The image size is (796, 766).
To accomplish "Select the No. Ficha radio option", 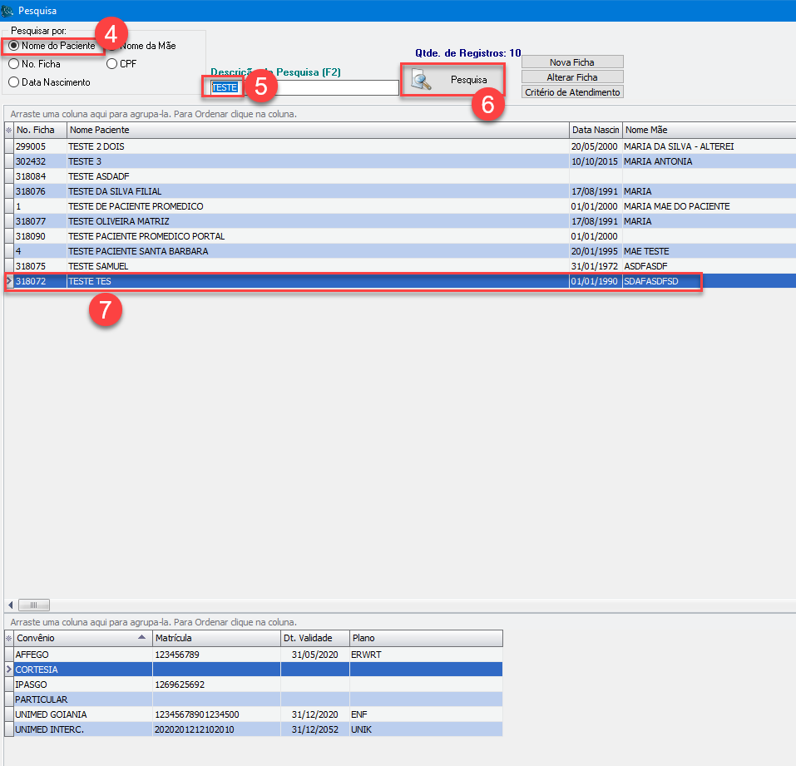I will pos(14,64).
